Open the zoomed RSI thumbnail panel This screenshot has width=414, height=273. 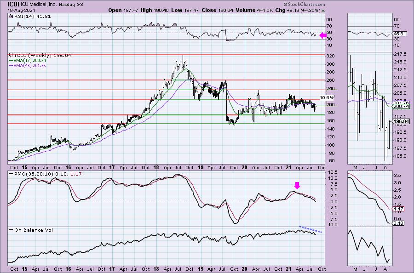[370, 33]
